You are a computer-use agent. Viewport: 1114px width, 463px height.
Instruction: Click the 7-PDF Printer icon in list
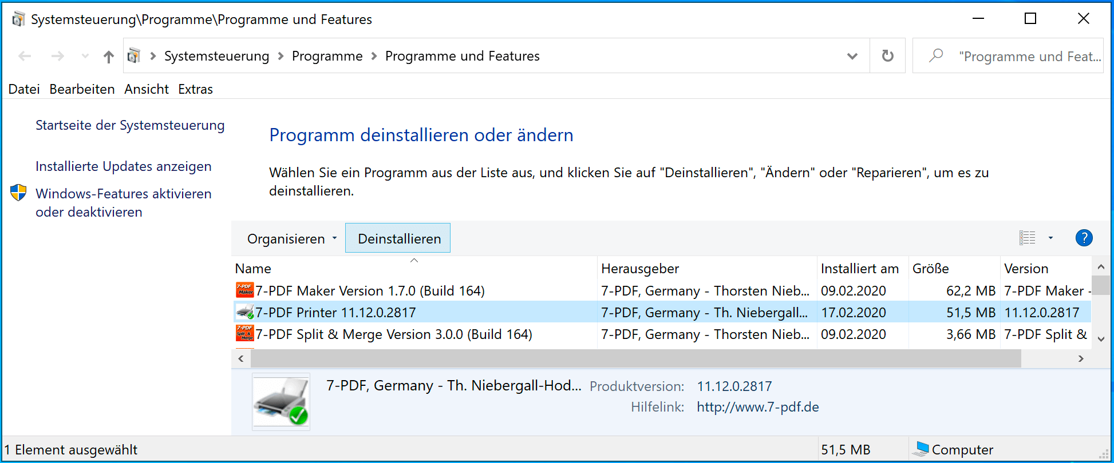point(244,312)
